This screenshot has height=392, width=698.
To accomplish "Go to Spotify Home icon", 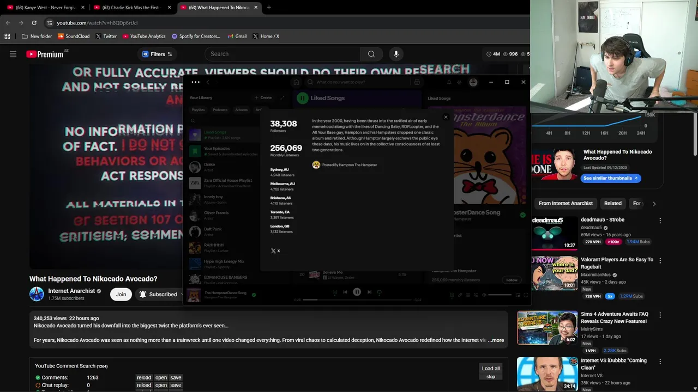I will pos(296,82).
